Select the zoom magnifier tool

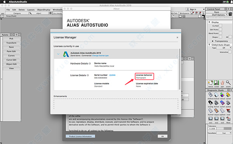click(228, 83)
